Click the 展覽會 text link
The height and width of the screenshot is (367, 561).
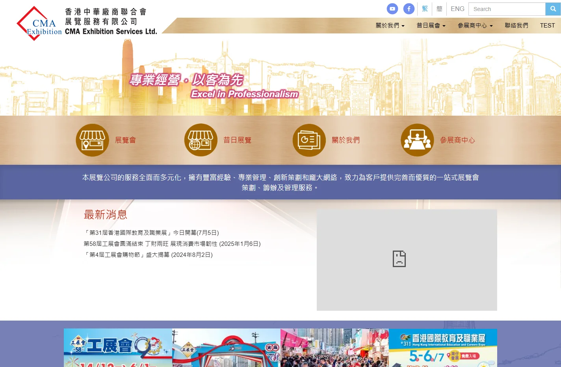coord(125,140)
